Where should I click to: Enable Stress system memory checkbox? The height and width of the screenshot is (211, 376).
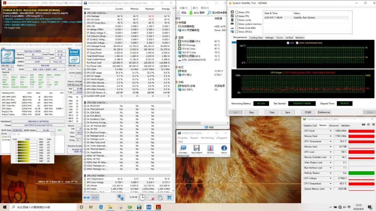(237, 24)
